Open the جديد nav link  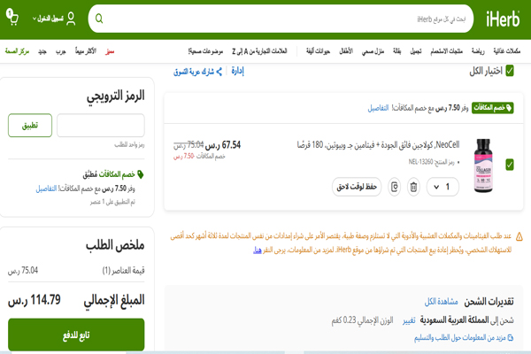tap(42, 51)
